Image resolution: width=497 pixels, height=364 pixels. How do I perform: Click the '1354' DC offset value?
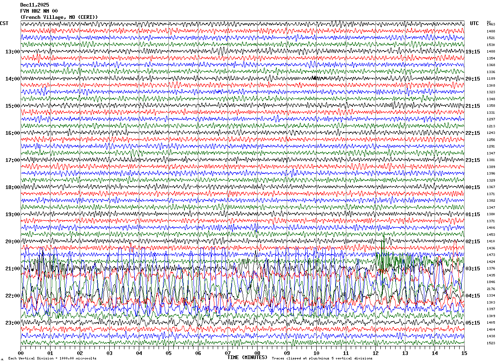(491, 58)
